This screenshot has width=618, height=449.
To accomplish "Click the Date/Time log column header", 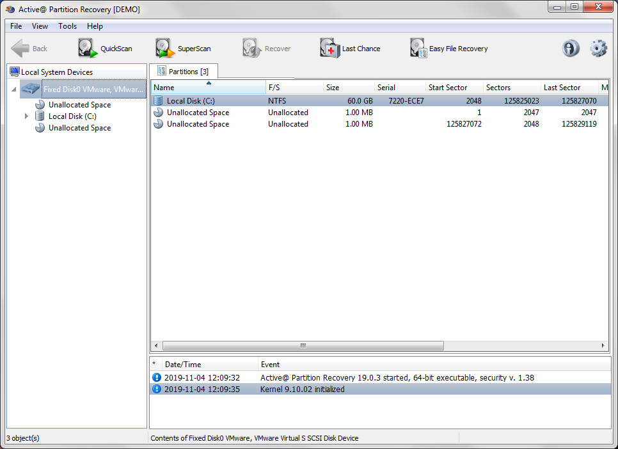I will 209,364.
